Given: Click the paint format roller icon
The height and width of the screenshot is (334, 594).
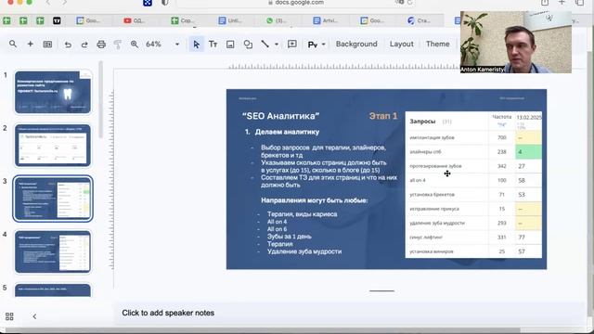Looking at the screenshot, I should (x=118, y=45).
